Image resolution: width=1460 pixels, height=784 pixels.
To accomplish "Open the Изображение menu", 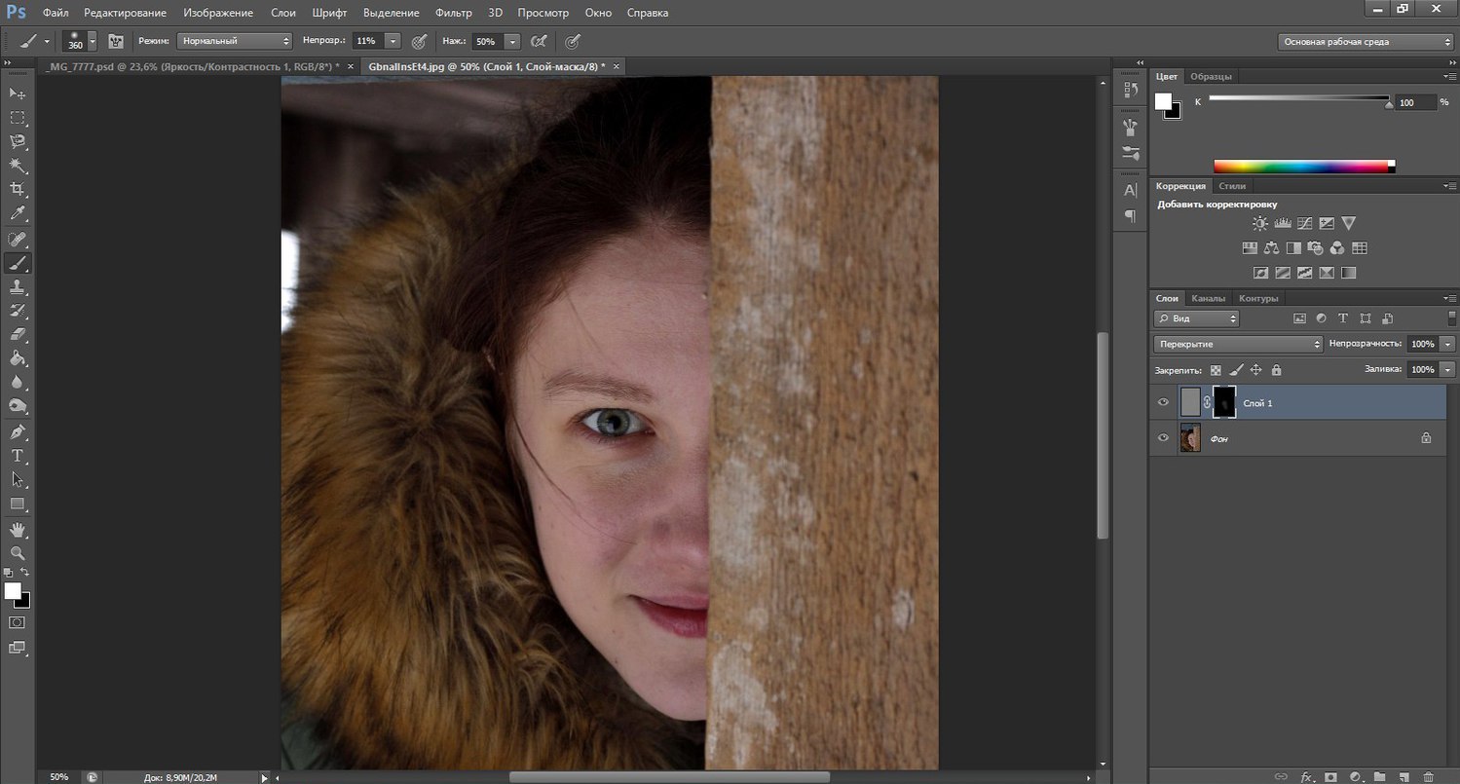I will [x=218, y=13].
